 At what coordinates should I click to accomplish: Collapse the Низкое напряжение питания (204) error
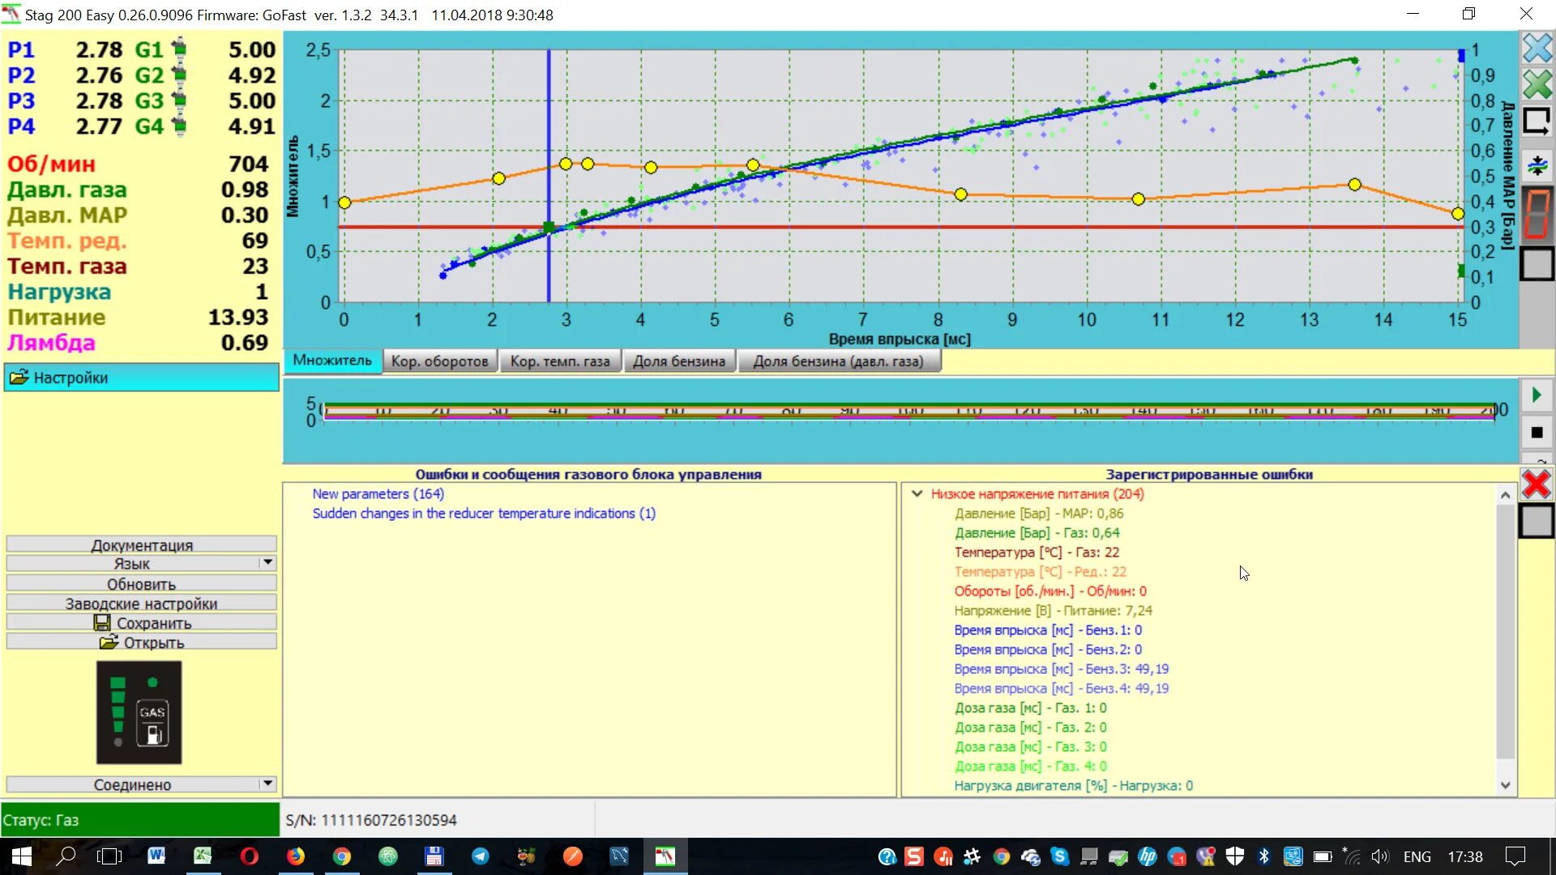(917, 493)
